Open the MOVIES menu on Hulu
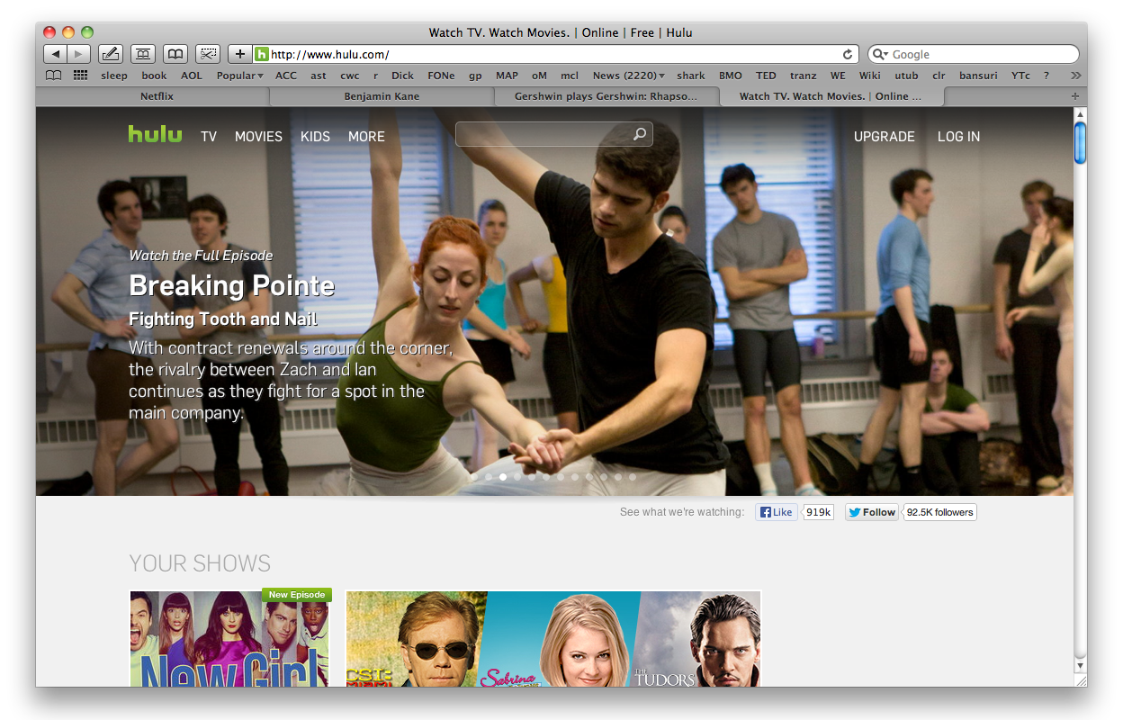Viewport: 1123px width, 720px height. [x=258, y=137]
